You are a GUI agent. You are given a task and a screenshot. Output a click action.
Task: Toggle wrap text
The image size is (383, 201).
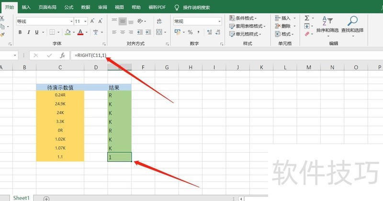point(159,21)
